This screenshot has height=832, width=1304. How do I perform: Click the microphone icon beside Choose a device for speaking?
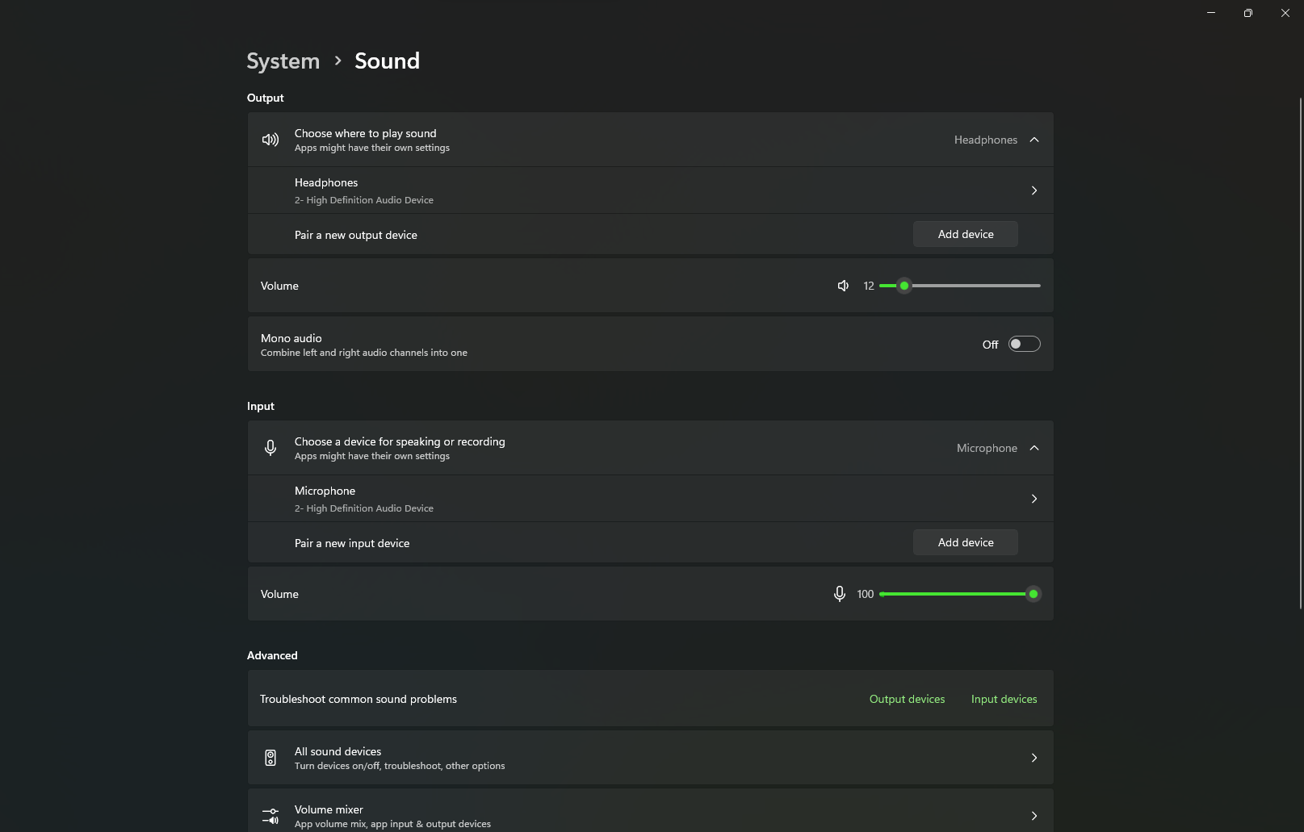(270, 448)
